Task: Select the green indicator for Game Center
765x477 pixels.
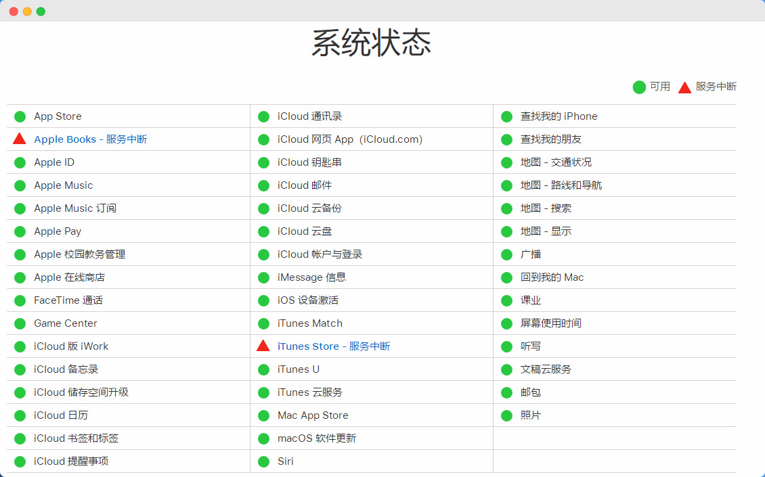Action: pyautogui.click(x=20, y=323)
